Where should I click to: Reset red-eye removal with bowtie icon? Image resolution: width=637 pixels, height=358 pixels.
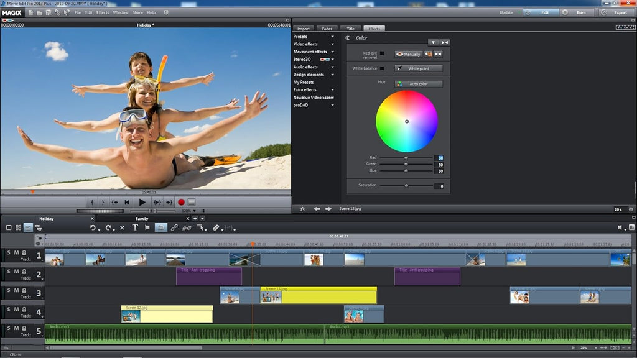438,54
